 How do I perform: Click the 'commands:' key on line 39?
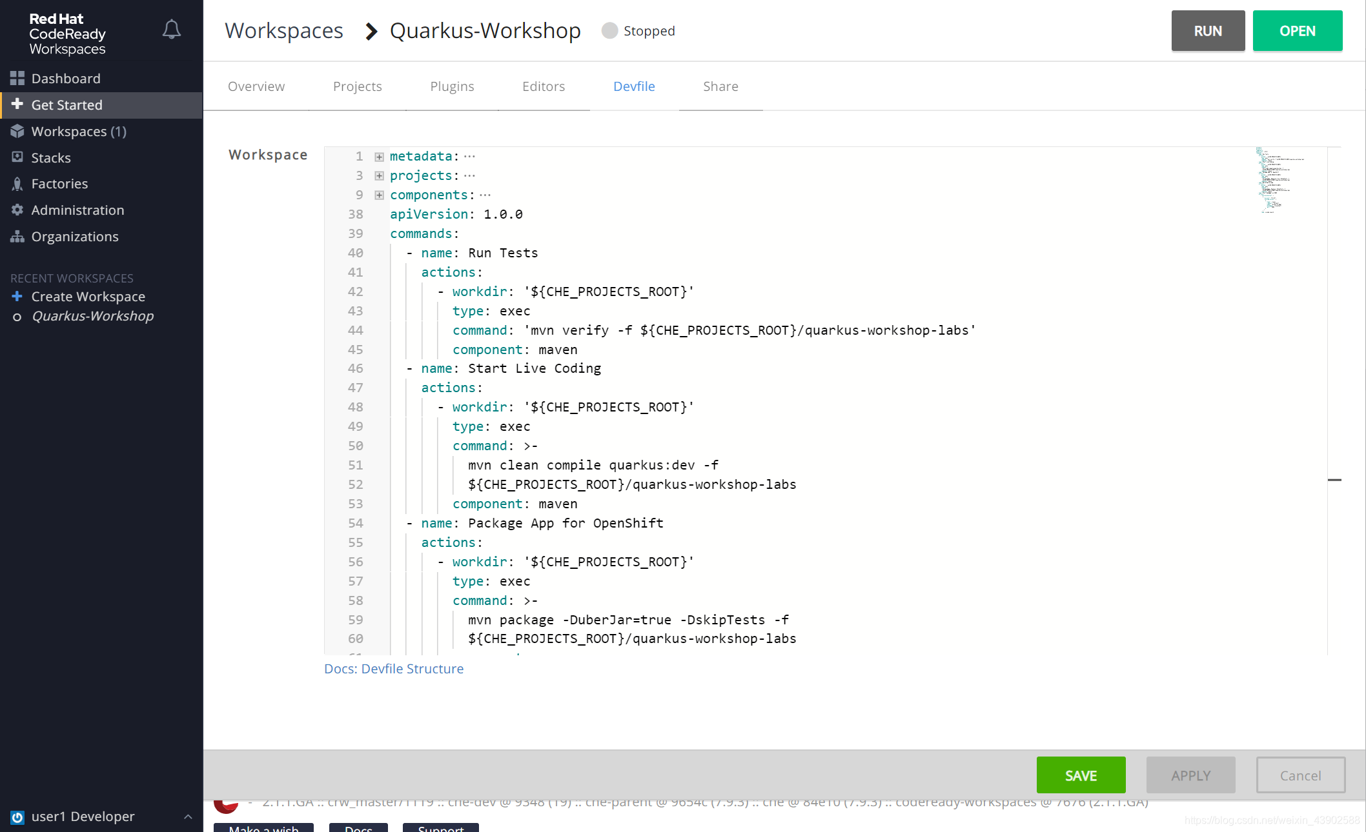[x=424, y=233]
